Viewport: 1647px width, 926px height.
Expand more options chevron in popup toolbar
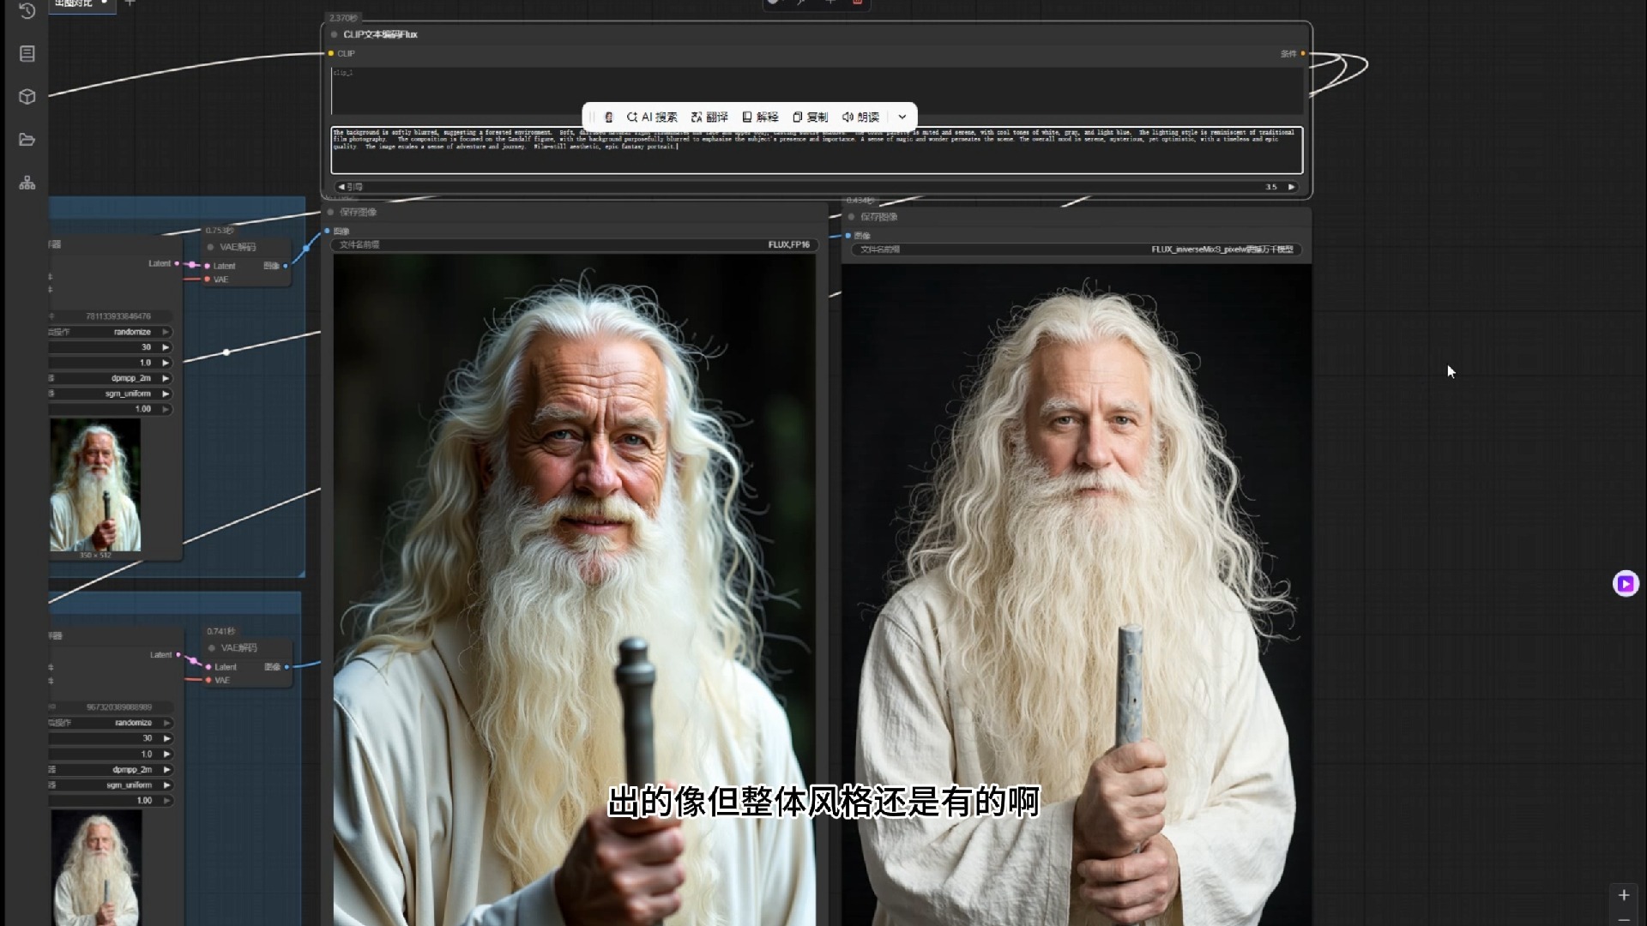(x=902, y=117)
